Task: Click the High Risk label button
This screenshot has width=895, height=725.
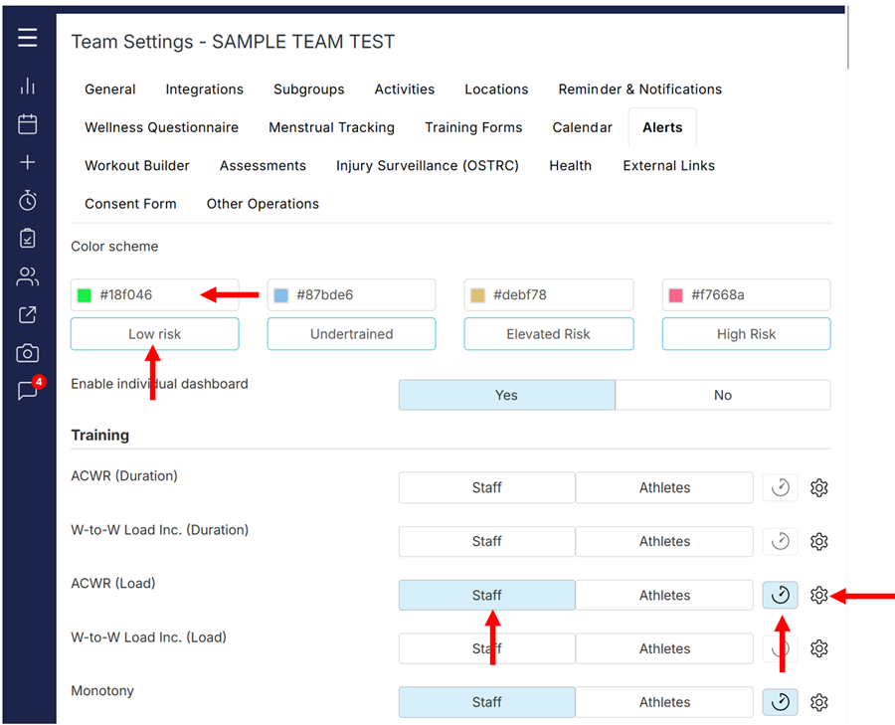Action: (x=746, y=334)
